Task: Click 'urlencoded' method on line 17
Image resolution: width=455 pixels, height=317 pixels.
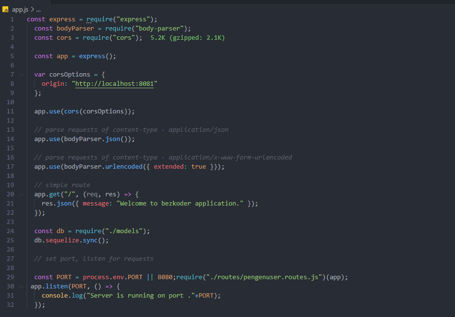Action: pyautogui.click(x=124, y=167)
